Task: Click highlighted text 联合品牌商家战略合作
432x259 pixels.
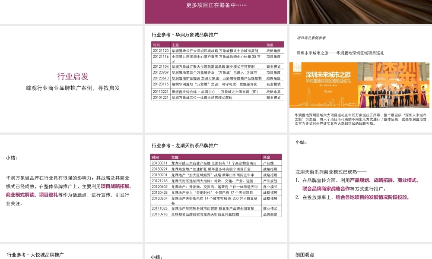Action: 326,189
